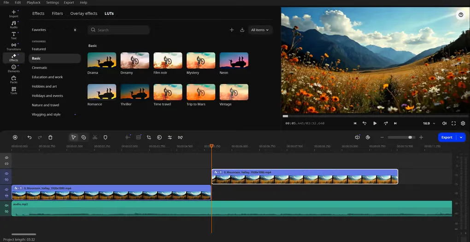Zoom in timeline with plus button
The height and width of the screenshot is (242, 470).
(421, 137)
